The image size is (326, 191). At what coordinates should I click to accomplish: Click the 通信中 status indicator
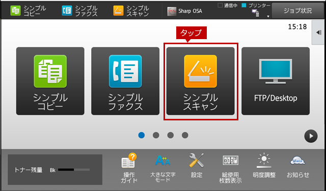(227, 6)
